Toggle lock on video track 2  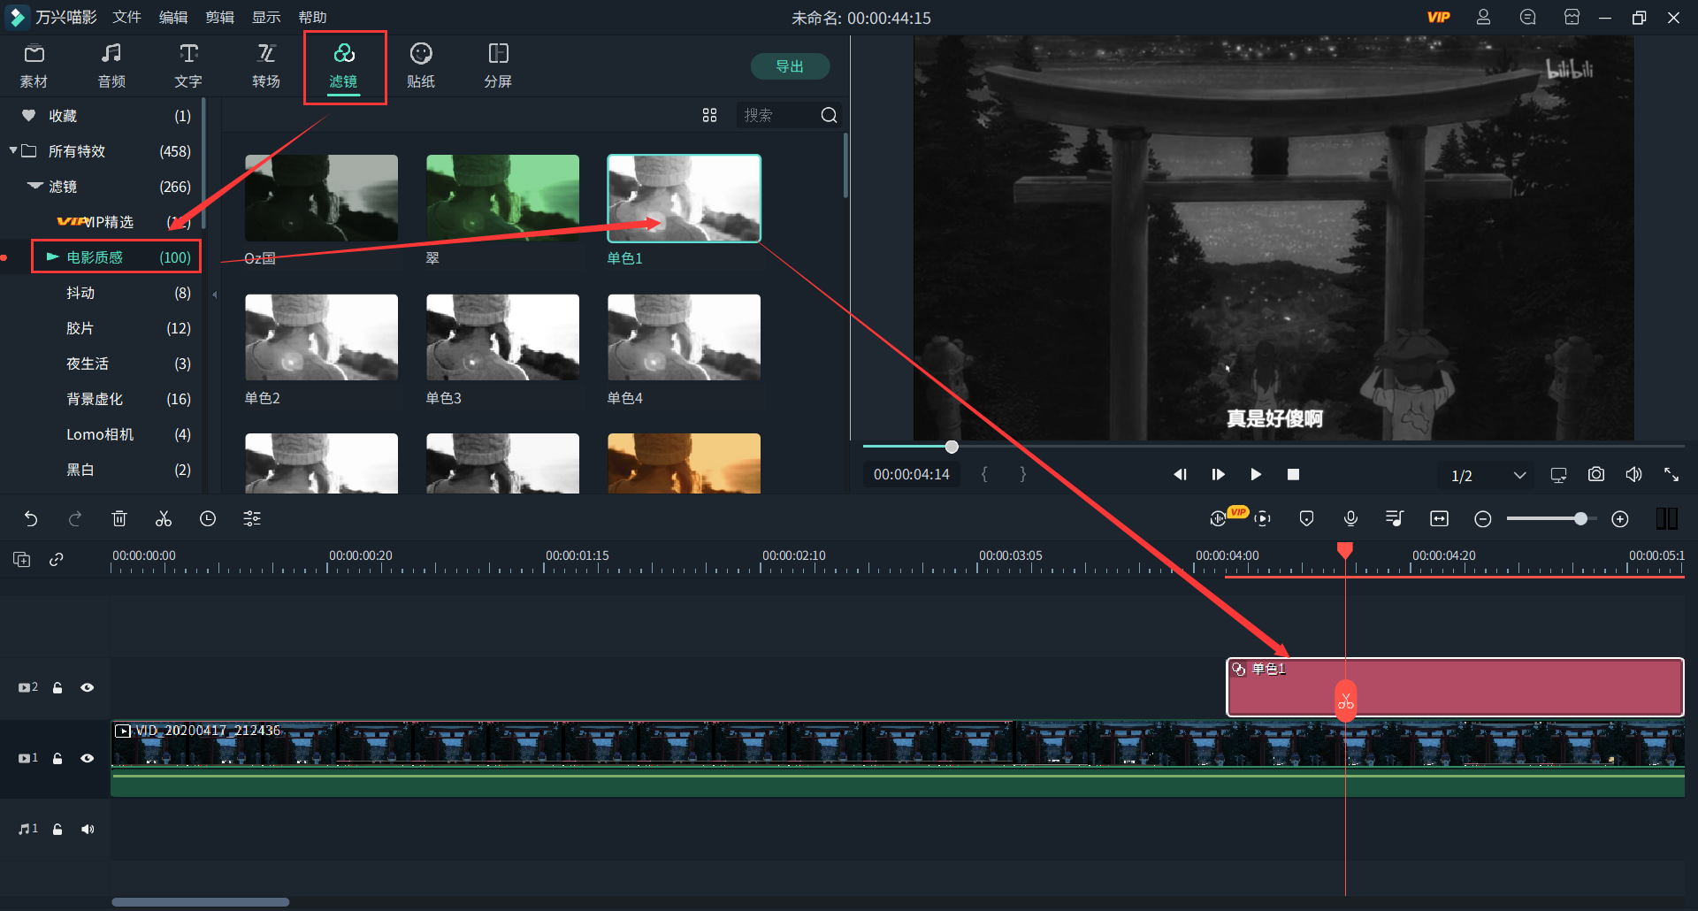pos(57,688)
